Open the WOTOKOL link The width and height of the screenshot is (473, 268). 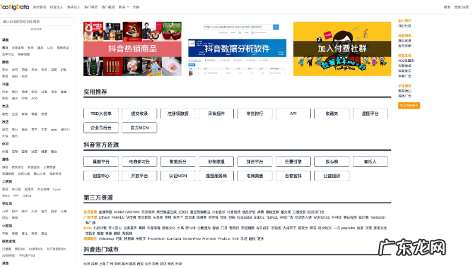(x=322, y=217)
